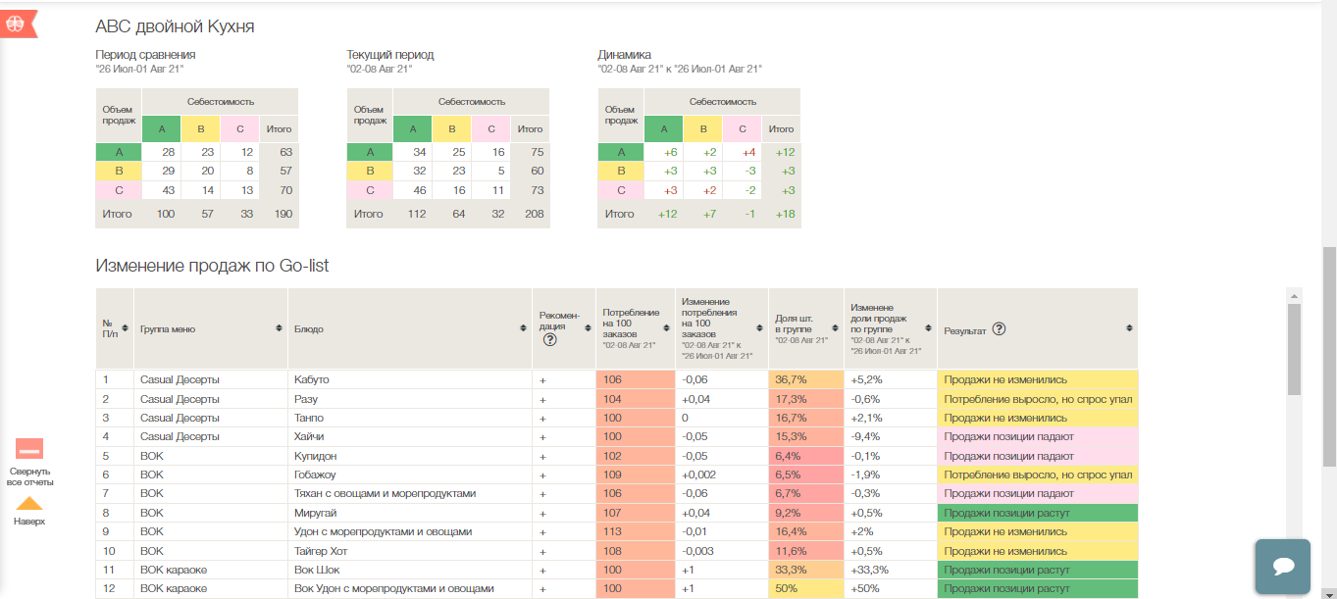Click the Кабуто dish cell
The image size is (1337, 599).
pos(410,379)
